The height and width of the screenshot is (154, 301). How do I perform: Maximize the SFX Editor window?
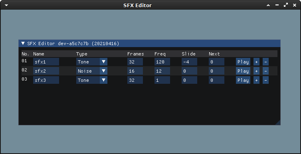[286, 5]
